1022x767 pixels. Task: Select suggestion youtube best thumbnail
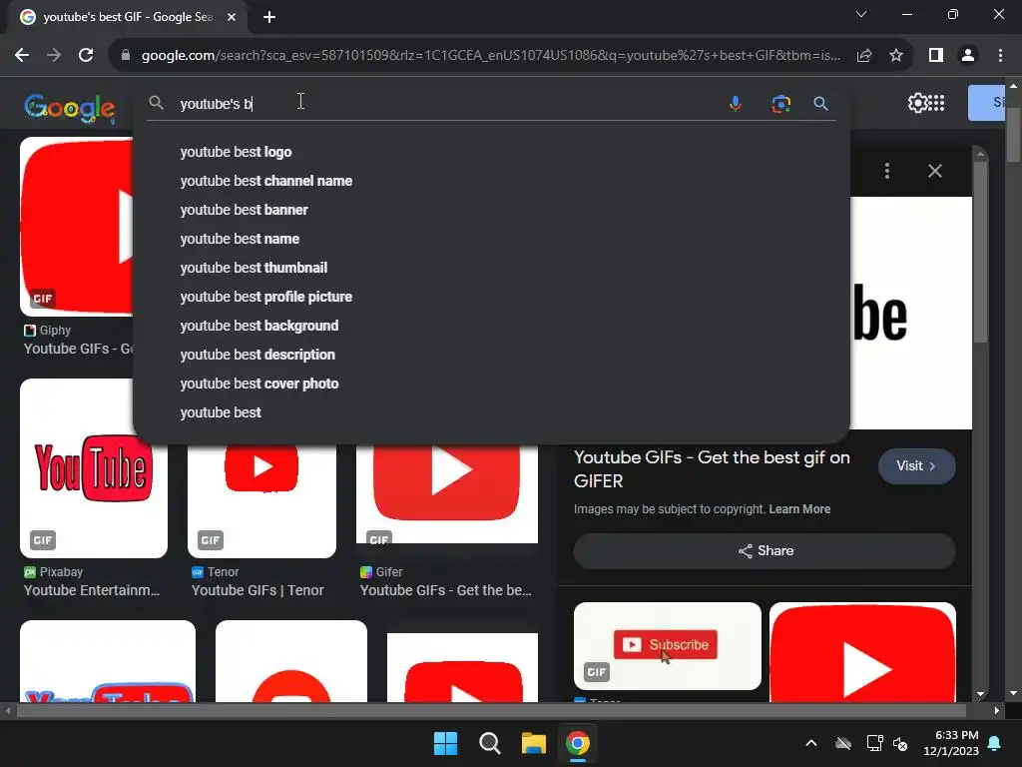point(491,268)
